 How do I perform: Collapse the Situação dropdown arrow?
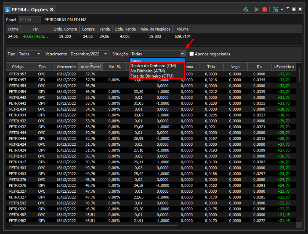pyautogui.click(x=182, y=54)
